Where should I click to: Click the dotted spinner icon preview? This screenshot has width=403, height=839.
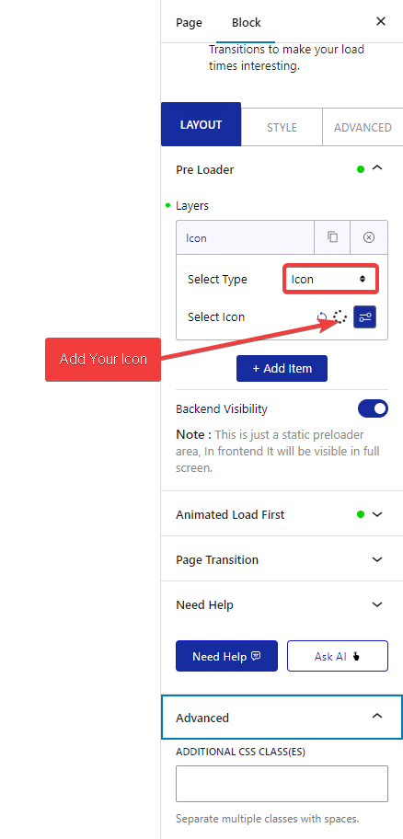[x=340, y=317]
